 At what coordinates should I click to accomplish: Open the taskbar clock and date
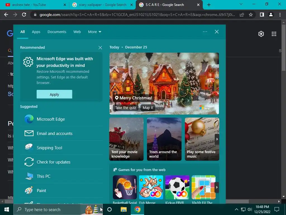click(262, 209)
